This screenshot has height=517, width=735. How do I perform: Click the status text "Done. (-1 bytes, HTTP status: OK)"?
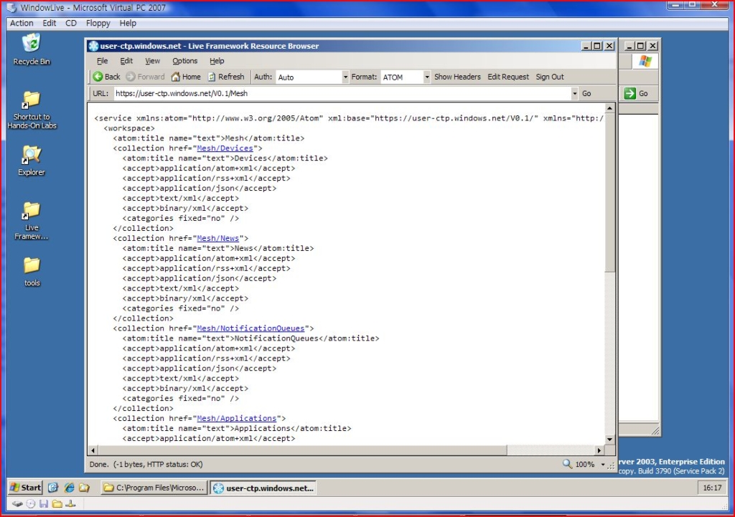point(146,465)
